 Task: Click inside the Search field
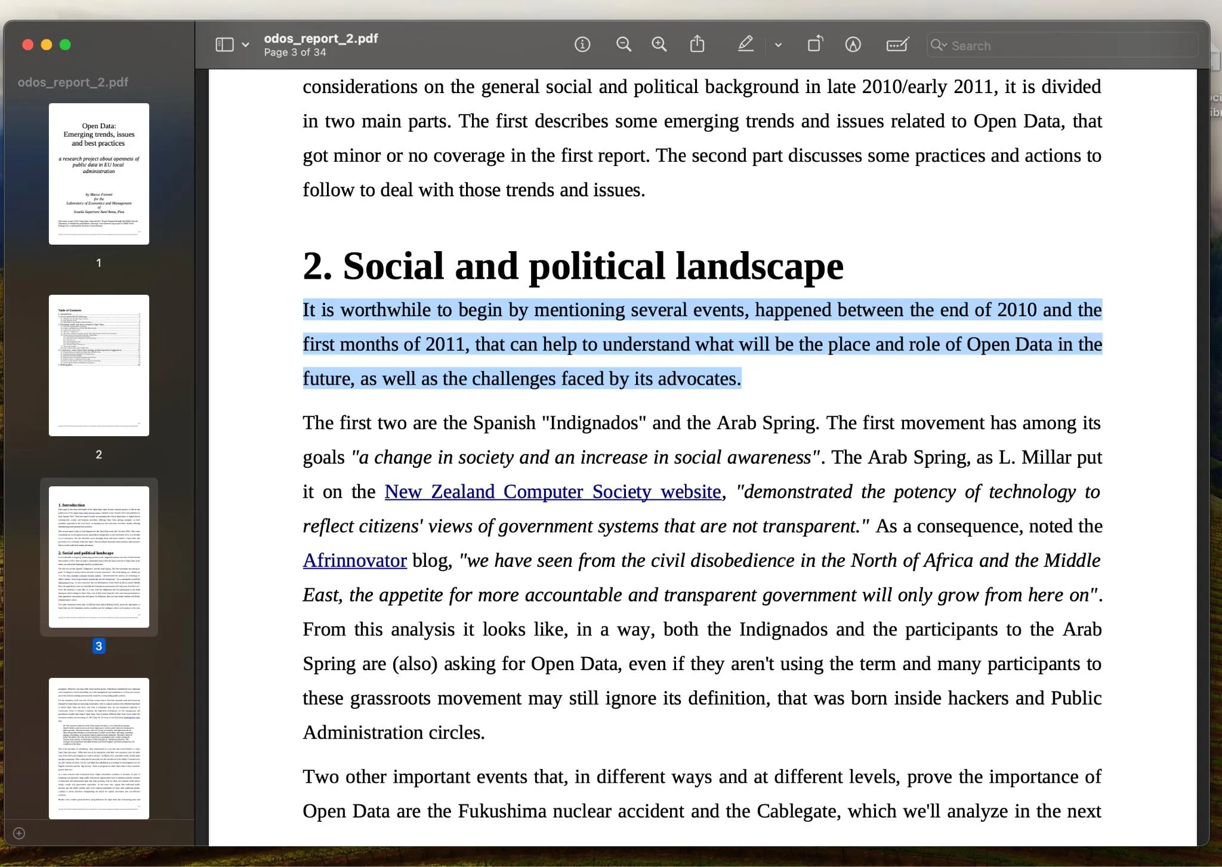point(1068,45)
